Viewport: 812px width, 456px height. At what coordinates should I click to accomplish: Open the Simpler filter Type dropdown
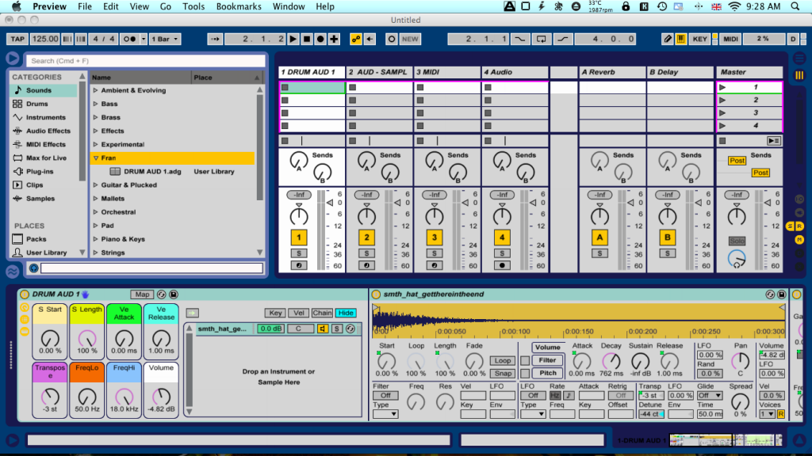point(385,413)
